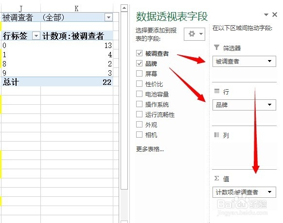
Task: Open the field list tools gear menu
Action: click(x=195, y=34)
